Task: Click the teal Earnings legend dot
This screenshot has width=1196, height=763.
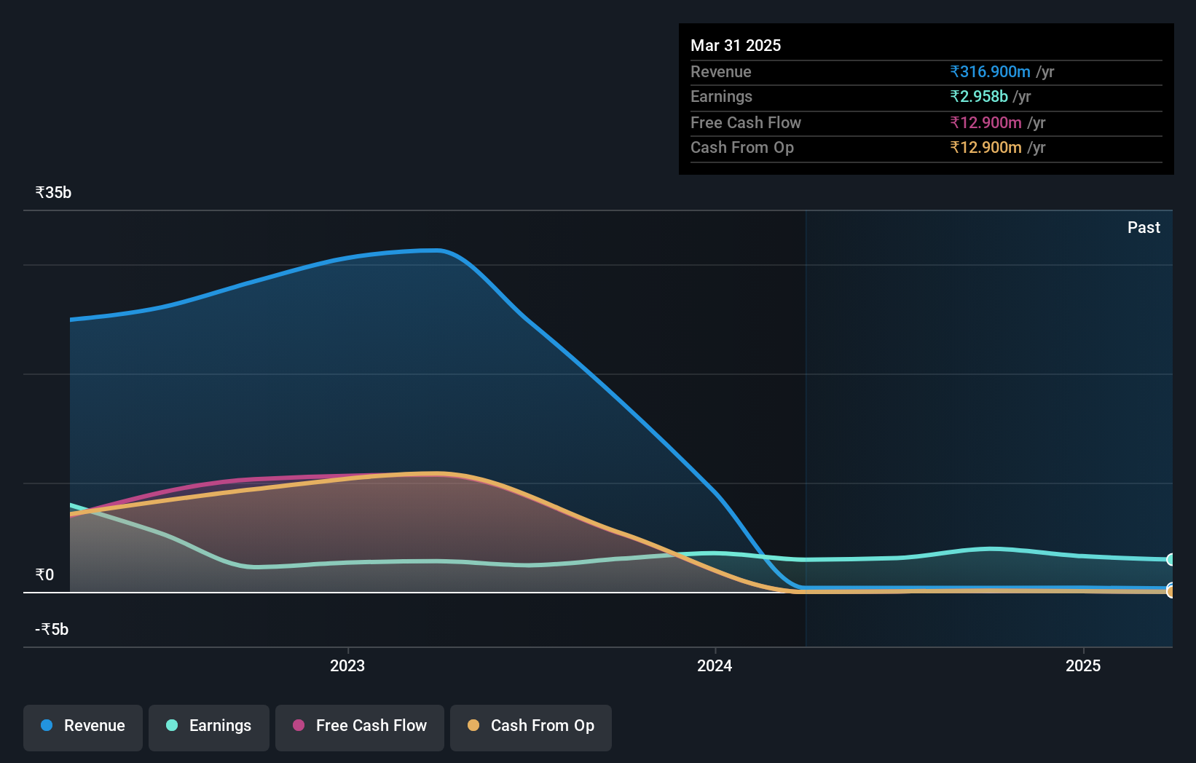Action: coord(172,725)
